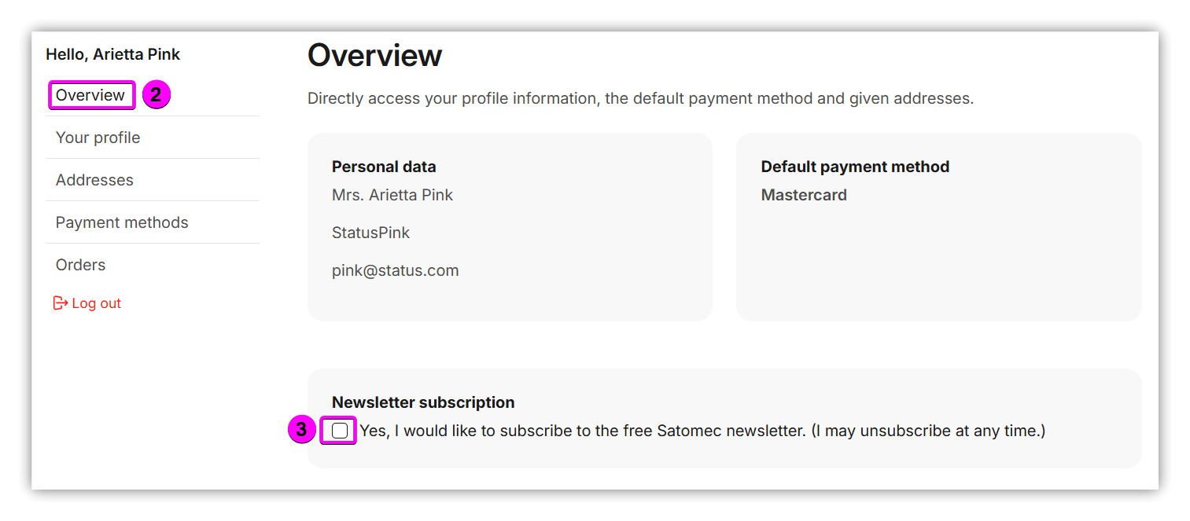Click the newsletter subscribe label text
Screen dimensions: 1190x521
[702, 431]
